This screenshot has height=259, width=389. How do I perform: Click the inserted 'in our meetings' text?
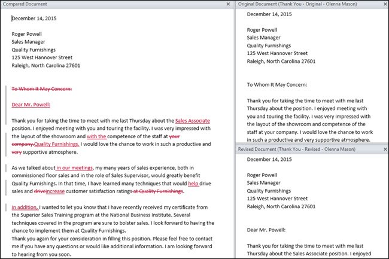click(x=75, y=168)
